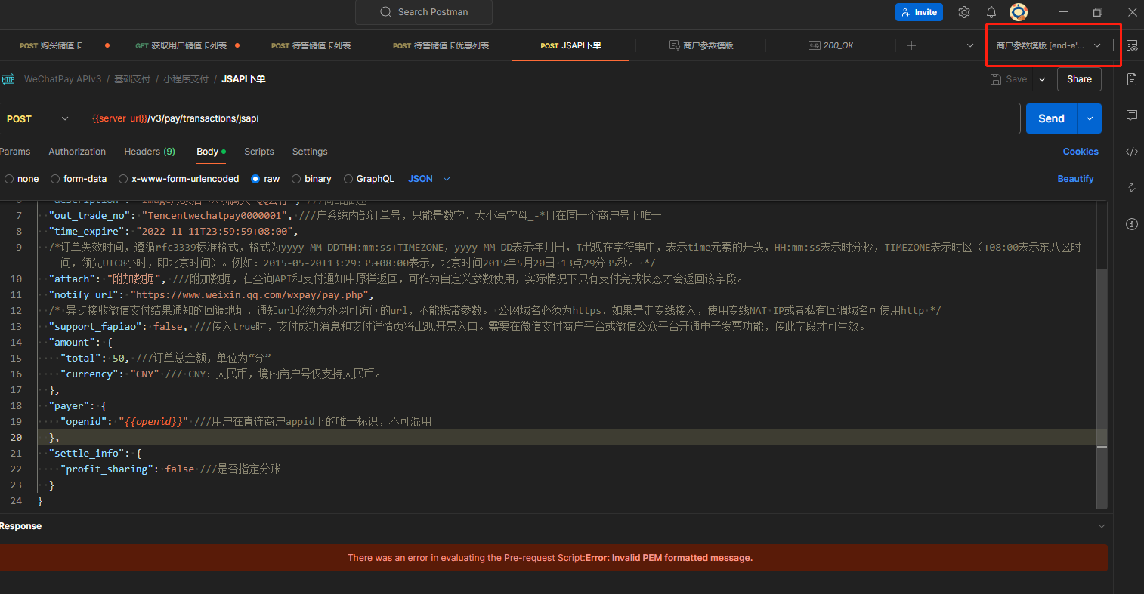Click the Save button
The height and width of the screenshot is (594, 1144).
(1009, 79)
